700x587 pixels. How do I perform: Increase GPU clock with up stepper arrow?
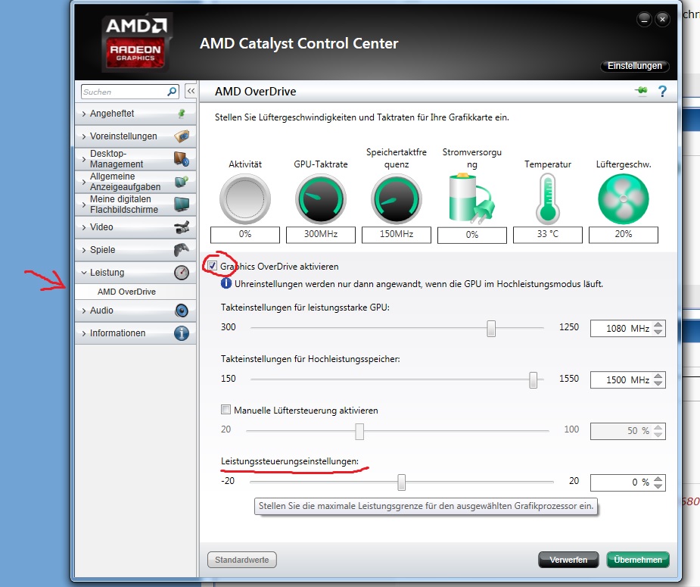(x=658, y=324)
